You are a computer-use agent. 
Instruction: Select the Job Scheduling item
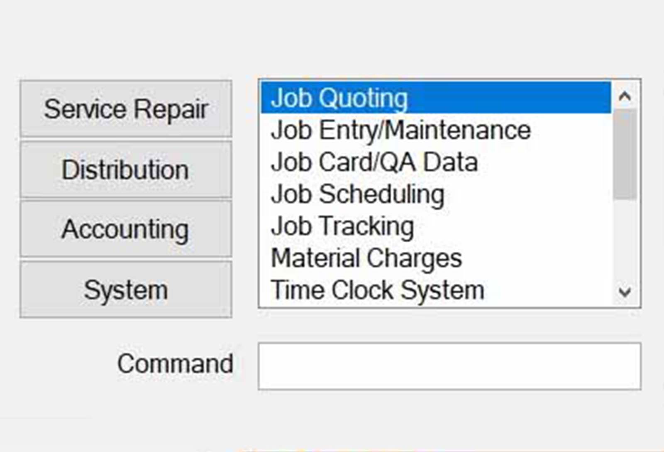[x=357, y=194]
